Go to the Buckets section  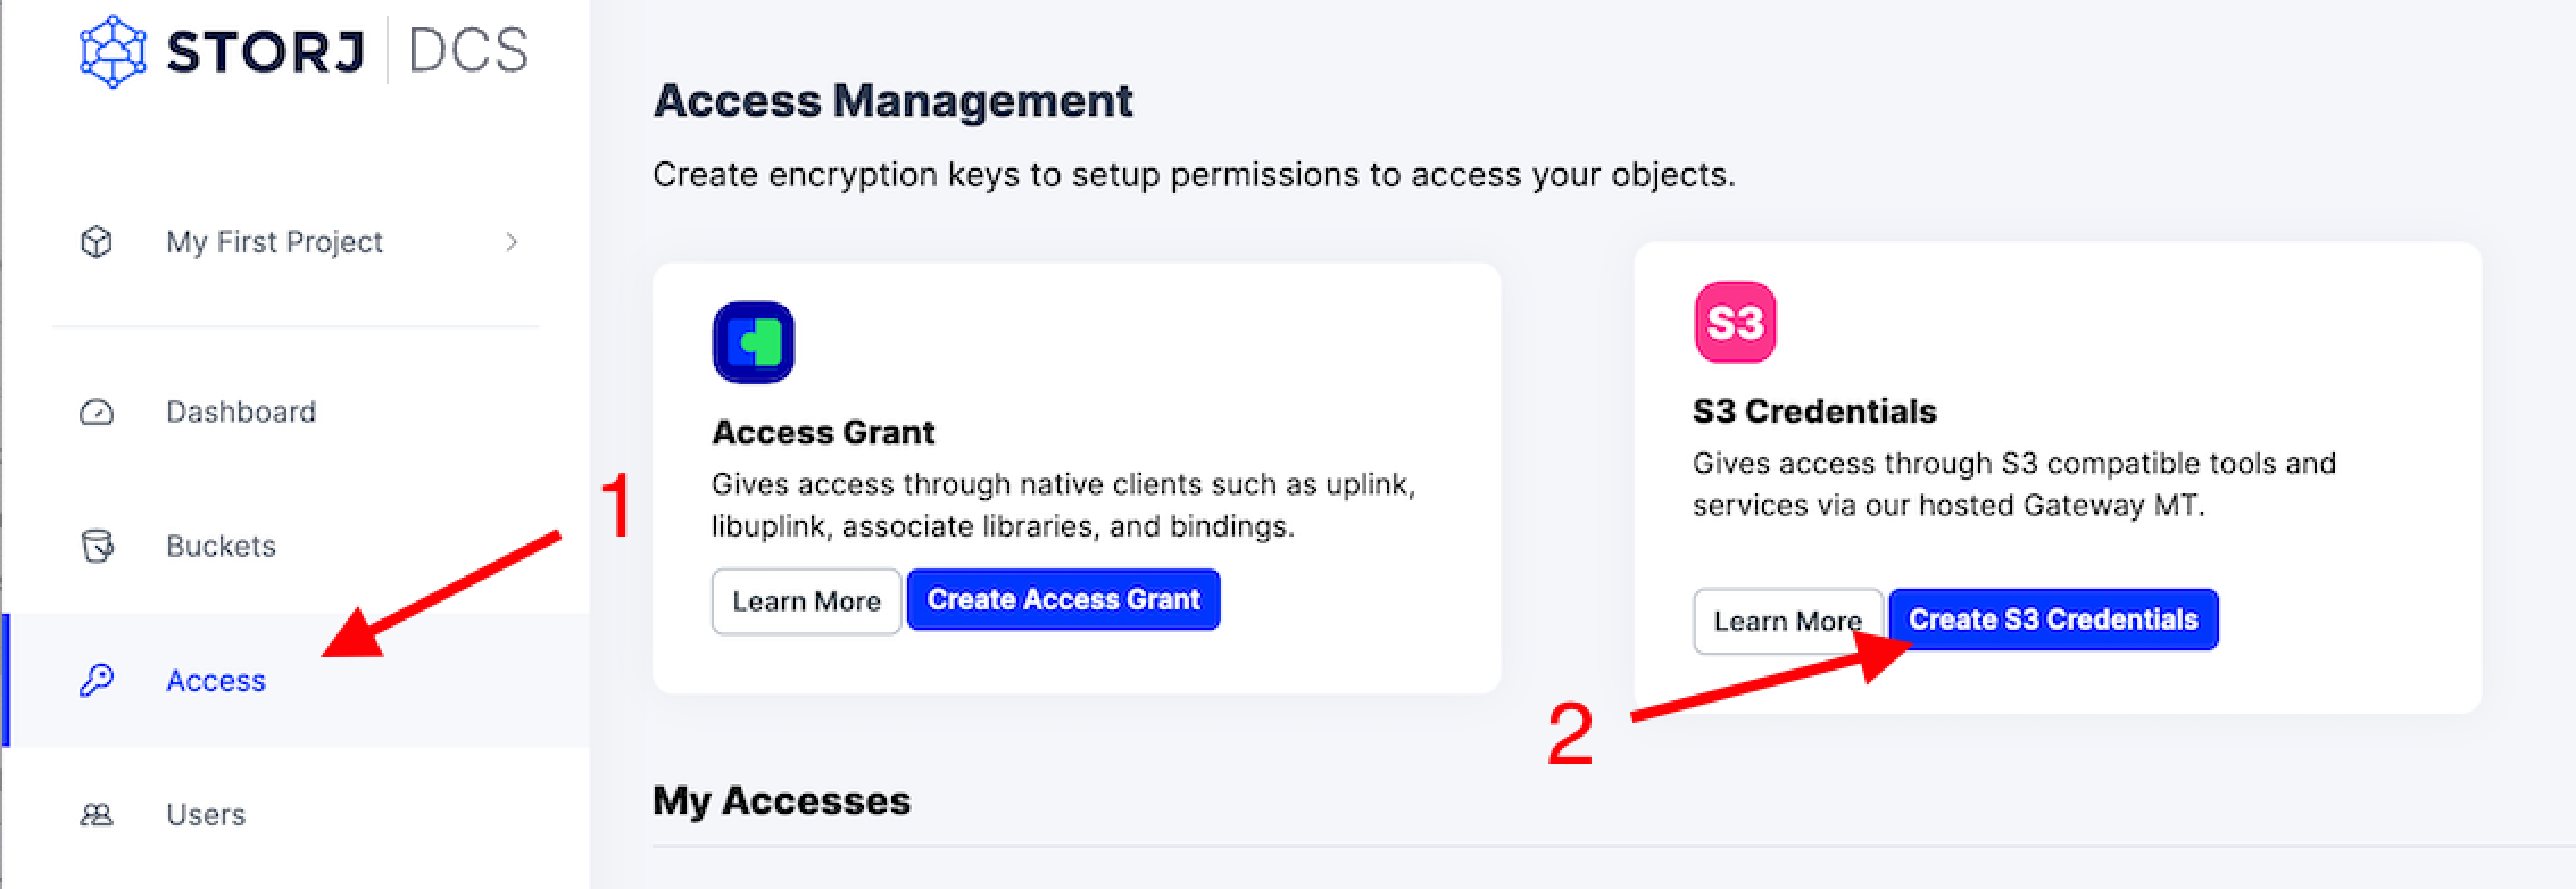pyautogui.click(x=297, y=546)
